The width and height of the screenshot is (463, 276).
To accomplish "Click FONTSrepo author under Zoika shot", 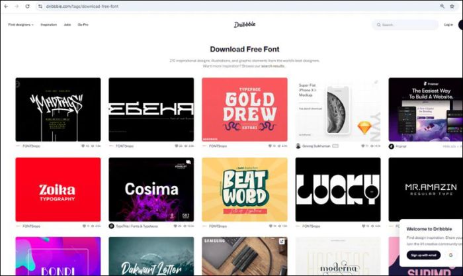I will pyautogui.click(x=31, y=226).
